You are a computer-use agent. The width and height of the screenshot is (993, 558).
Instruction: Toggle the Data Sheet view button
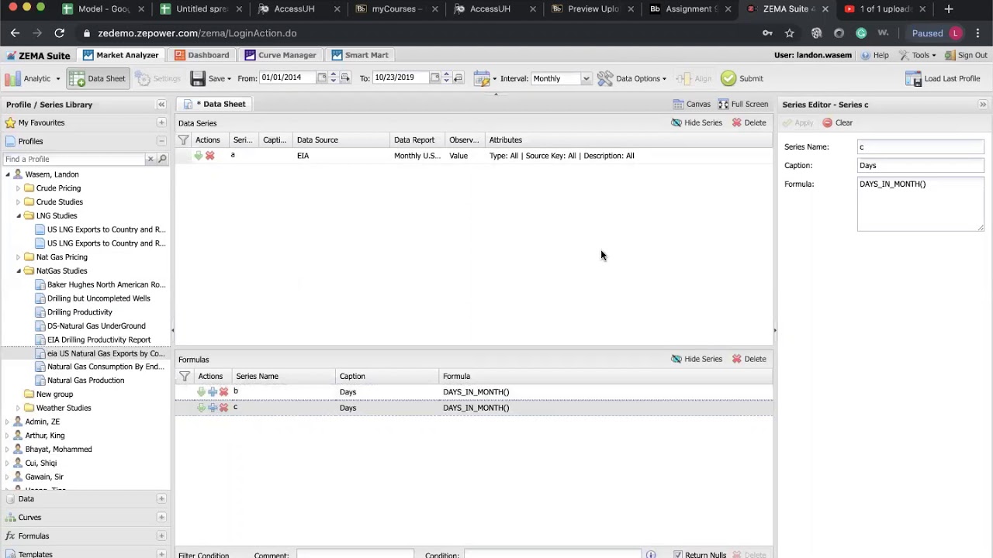(97, 78)
